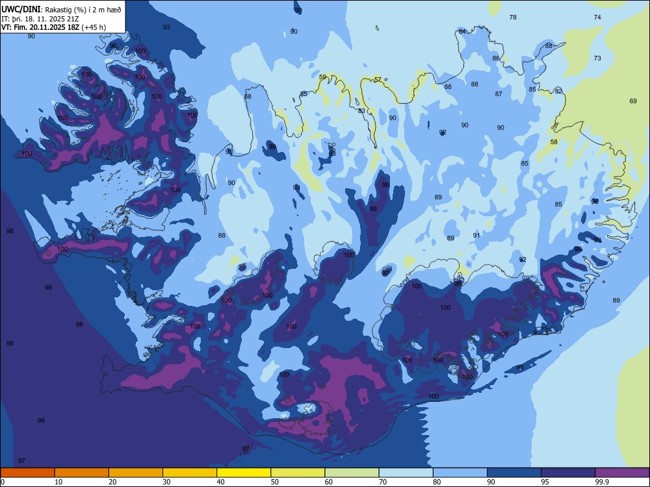Screen dimensions: 650x487
Task: Click the 83 value in the northern fjord
Action: [361, 111]
